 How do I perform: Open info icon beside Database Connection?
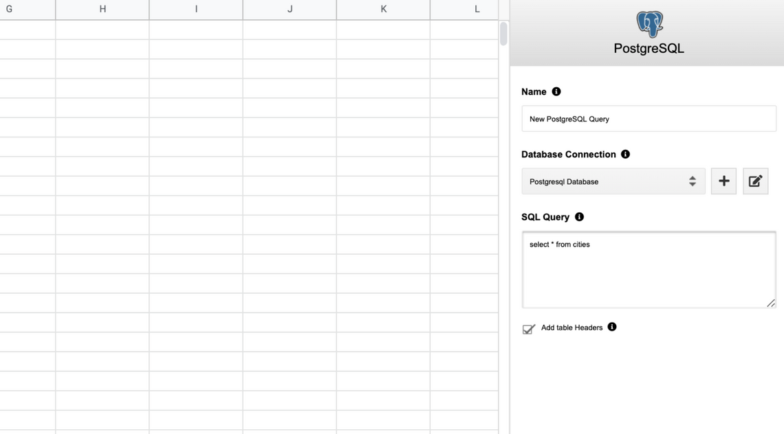click(x=625, y=154)
